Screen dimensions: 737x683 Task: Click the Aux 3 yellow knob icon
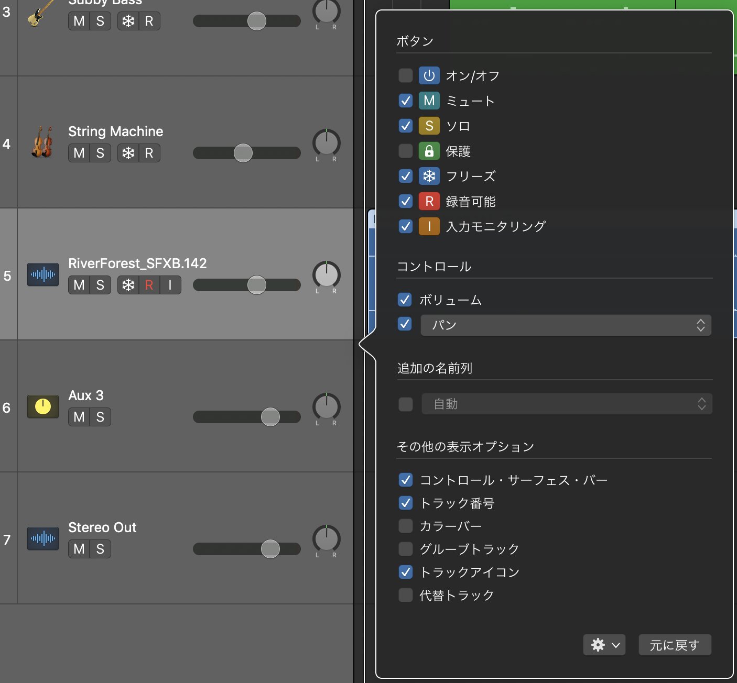tap(43, 406)
